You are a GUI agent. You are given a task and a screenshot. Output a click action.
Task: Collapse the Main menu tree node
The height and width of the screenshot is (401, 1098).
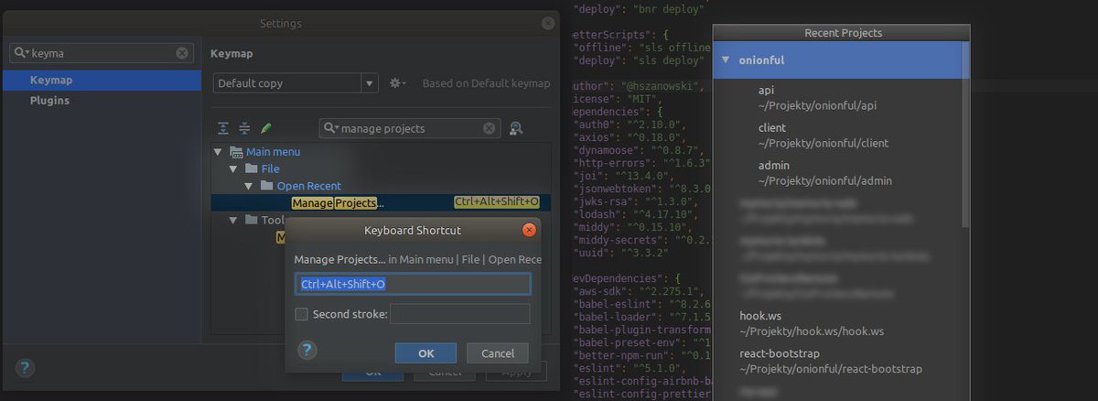[x=218, y=152]
